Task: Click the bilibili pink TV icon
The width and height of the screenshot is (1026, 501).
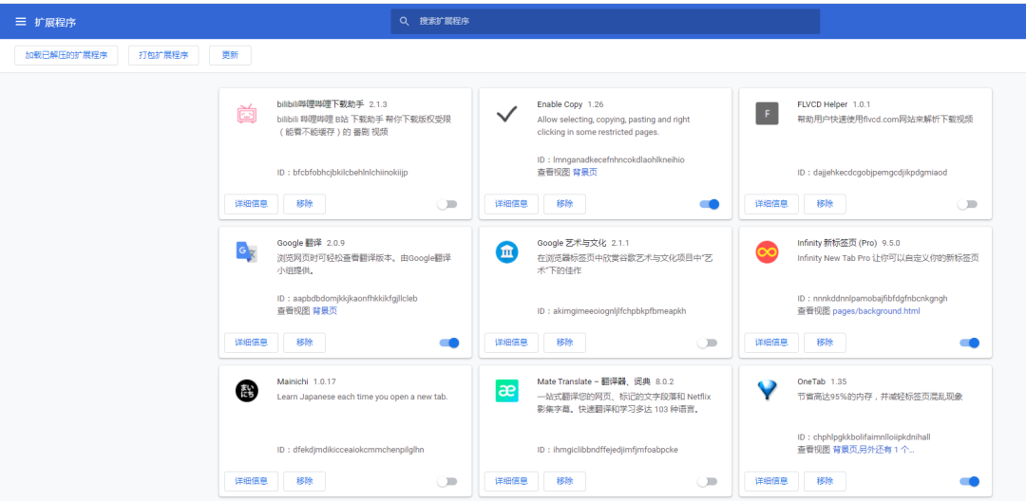Action: pyautogui.click(x=247, y=114)
